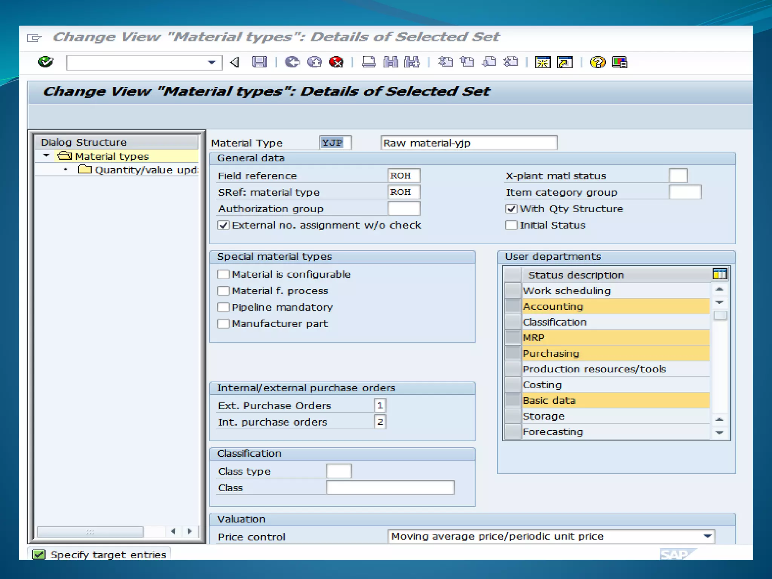Click the Print icon in toolbar
The height and width of the screenshot is (579, 772).
(x=368, y=62)
